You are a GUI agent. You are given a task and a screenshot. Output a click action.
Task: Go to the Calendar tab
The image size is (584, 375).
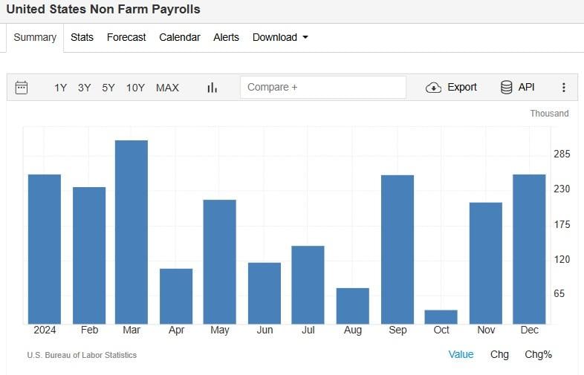coord(180,37)
